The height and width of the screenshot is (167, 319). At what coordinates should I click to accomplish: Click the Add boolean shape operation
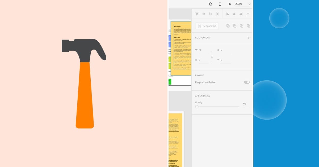228,26
